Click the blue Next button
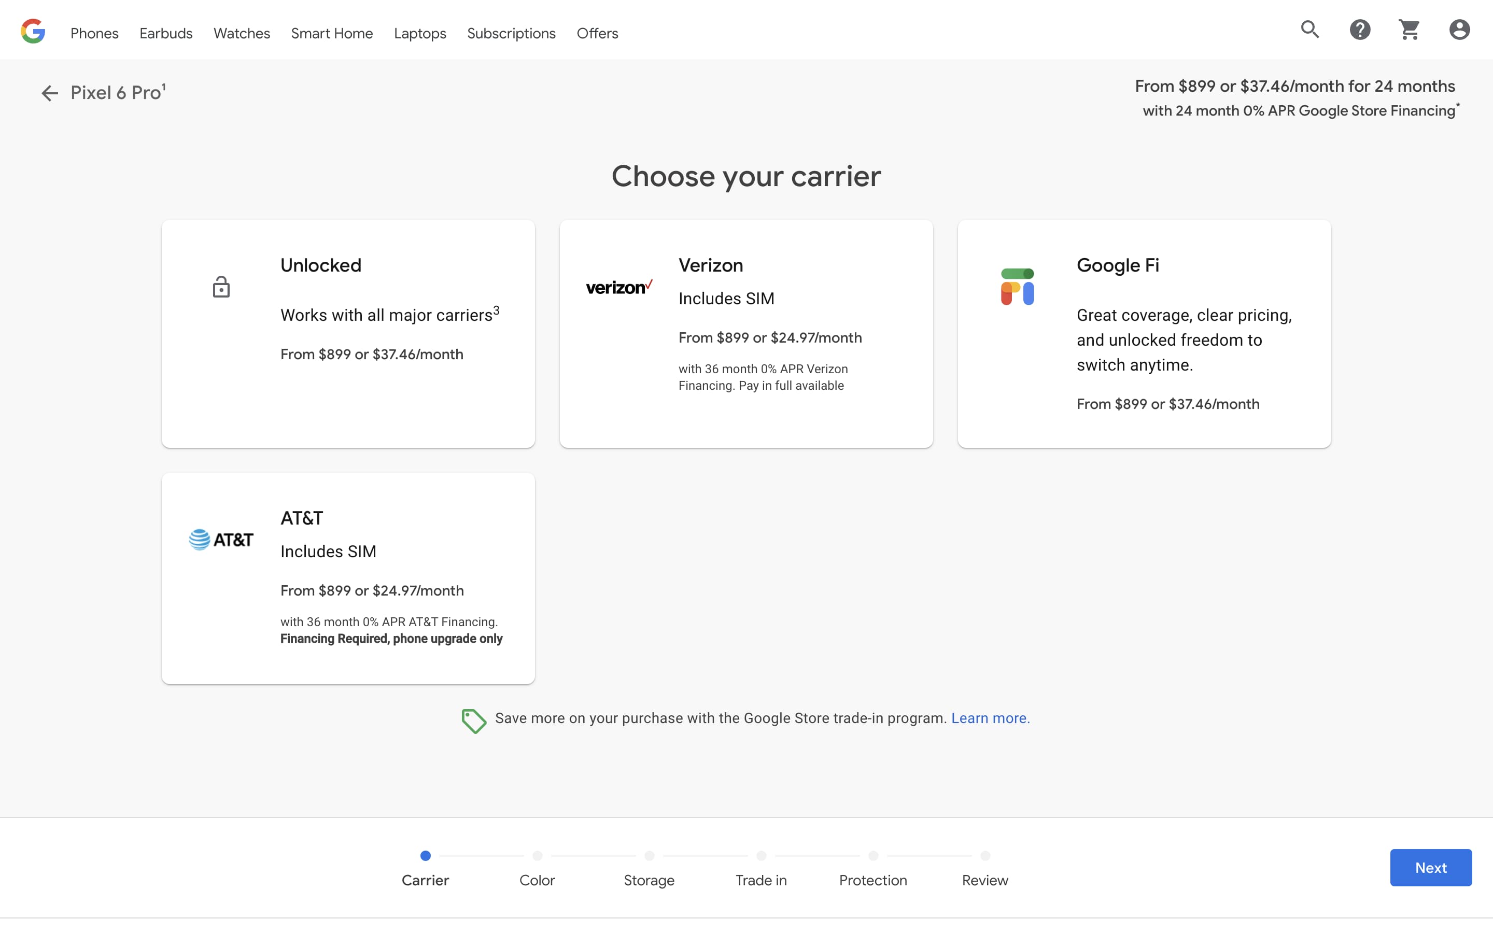1493x933 pixels. click(1430, 868)
